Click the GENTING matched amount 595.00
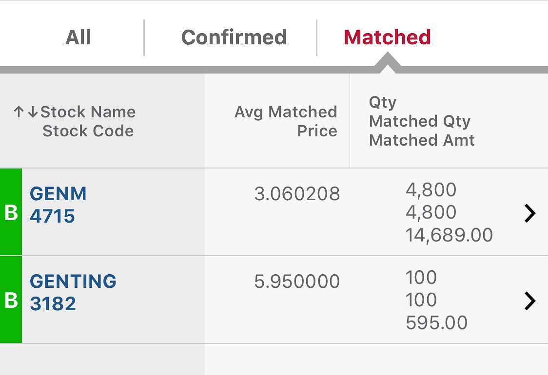This screenshot has height=375, width=548. (x=436, y=322)
